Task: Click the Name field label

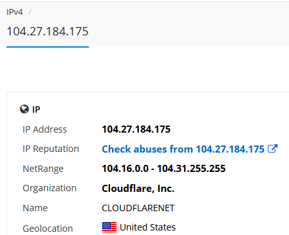Action: click(35, 208)
